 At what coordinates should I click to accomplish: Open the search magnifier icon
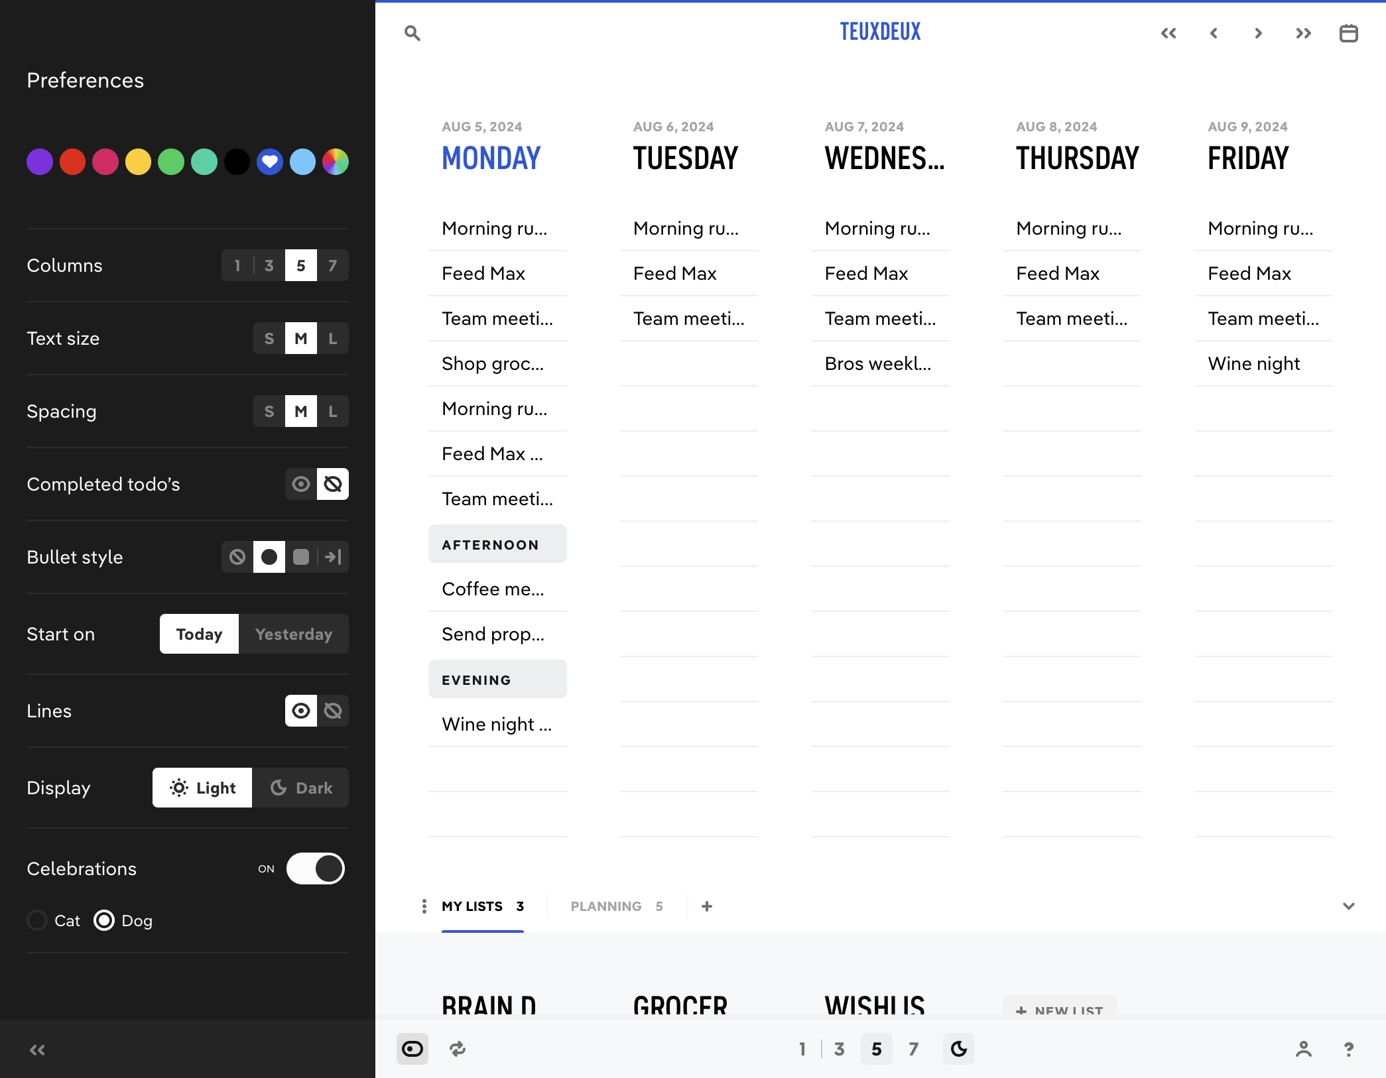coord(412,33)
